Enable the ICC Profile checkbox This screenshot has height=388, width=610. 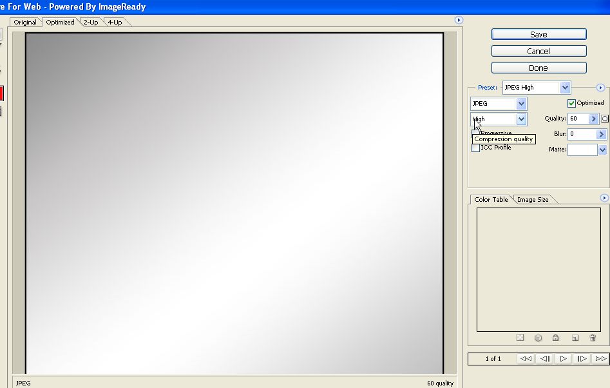pyautogui.click(x=476, y=148)
